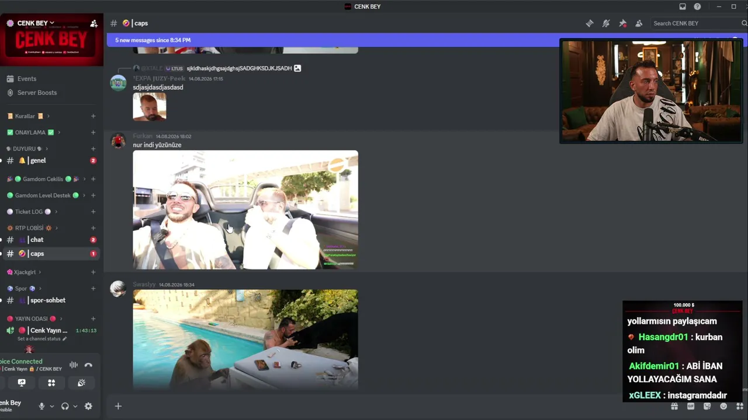Image resolution: width=748 pixels, height=420 pixels.
Task: Add channel to DUYURU category
Action: [x=93, y=149]
